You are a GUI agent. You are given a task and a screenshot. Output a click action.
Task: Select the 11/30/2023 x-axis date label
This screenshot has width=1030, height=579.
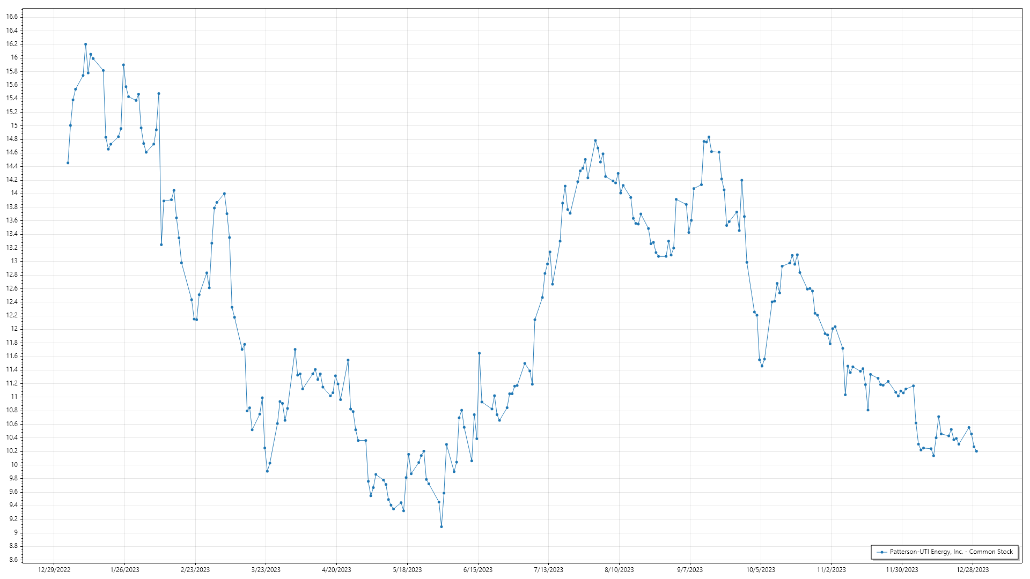[902, 570]
